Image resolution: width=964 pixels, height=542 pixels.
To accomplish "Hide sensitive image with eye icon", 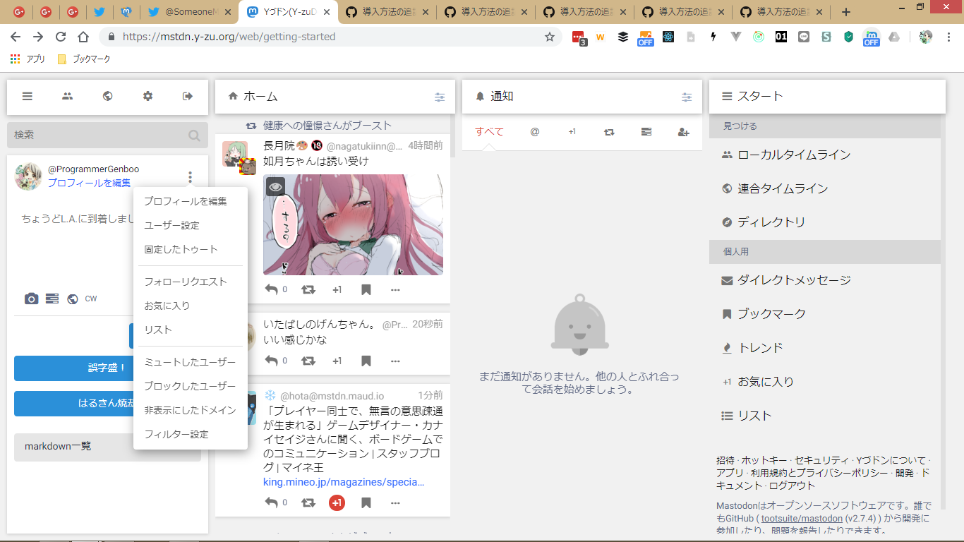I will [x=275, y=186].
